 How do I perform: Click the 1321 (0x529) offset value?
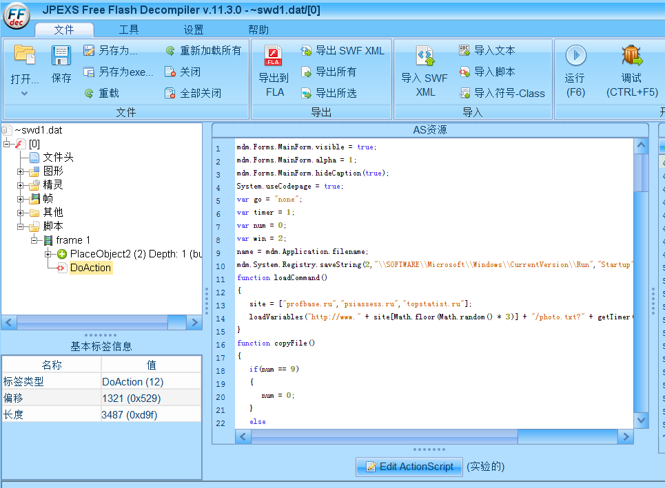coord(151,399)
